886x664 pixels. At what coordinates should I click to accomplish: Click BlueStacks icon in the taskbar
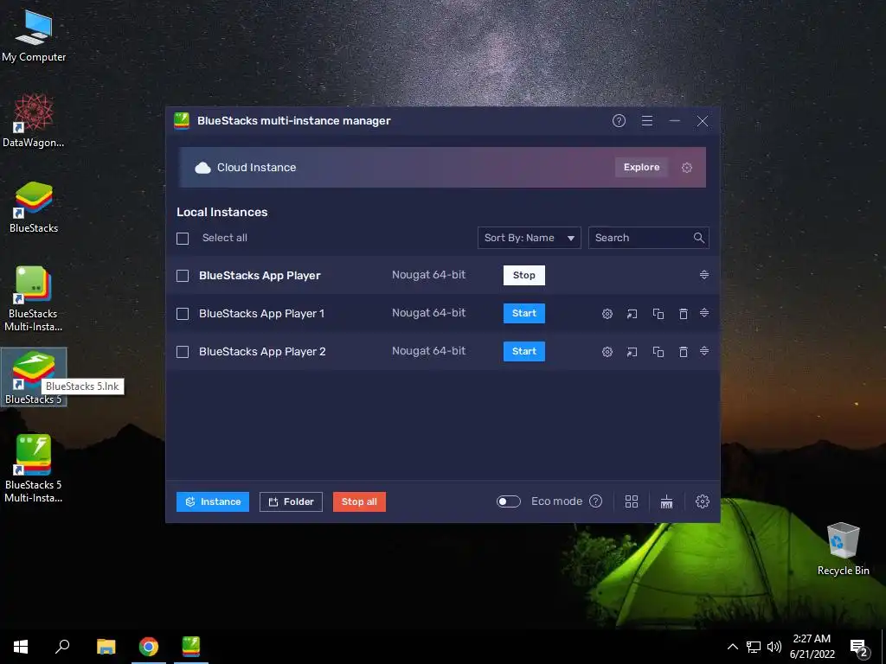coord(191,647)
